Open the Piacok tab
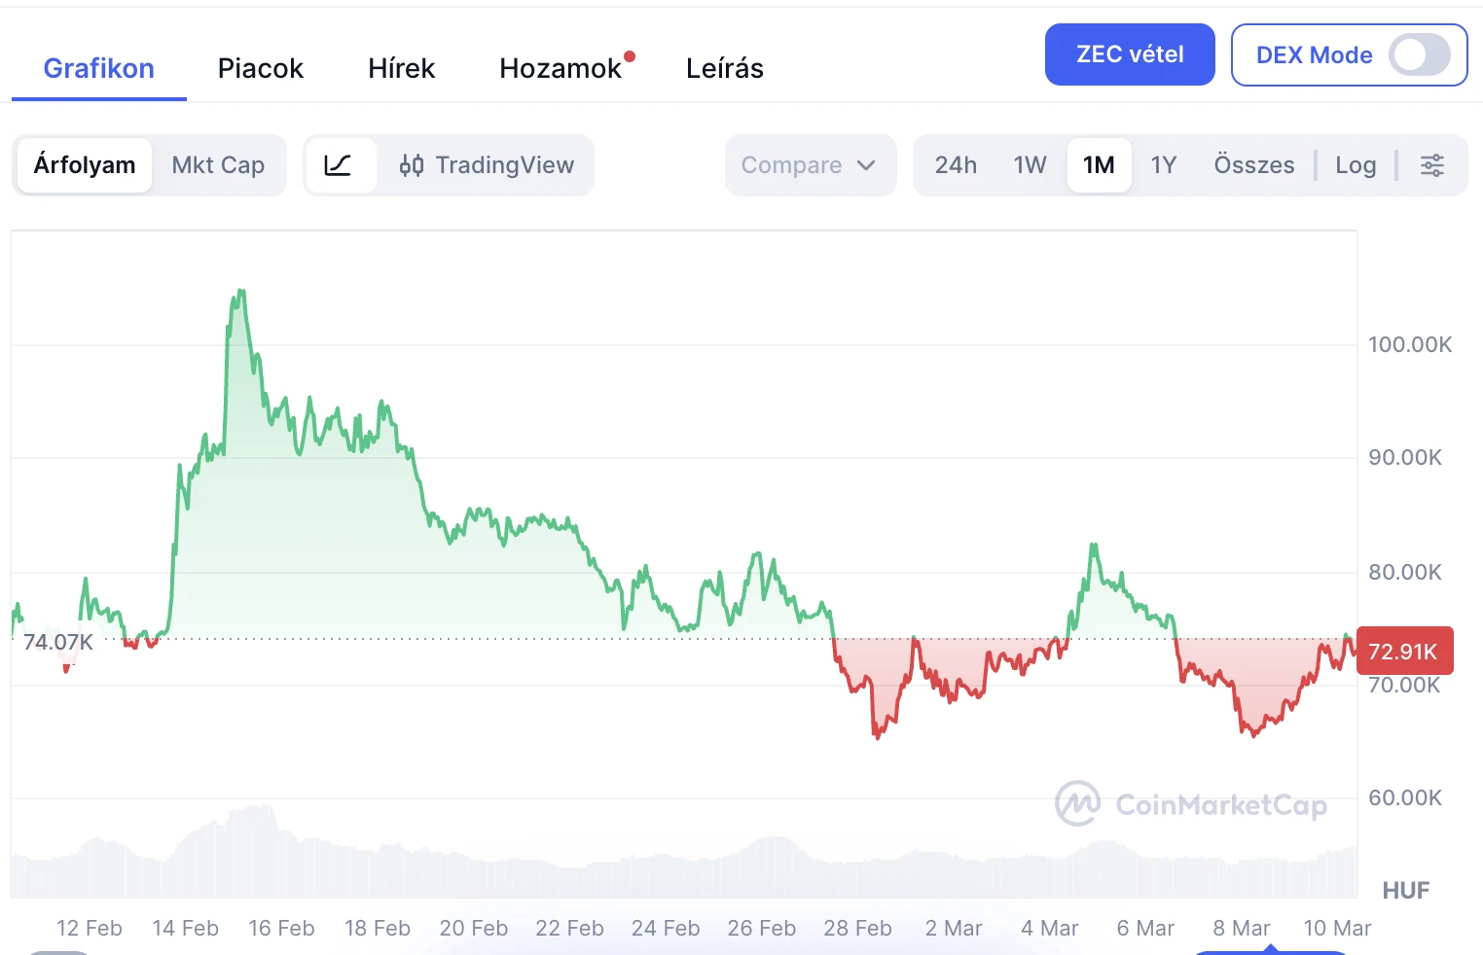 pyautogui.click(x=260, y=68)
